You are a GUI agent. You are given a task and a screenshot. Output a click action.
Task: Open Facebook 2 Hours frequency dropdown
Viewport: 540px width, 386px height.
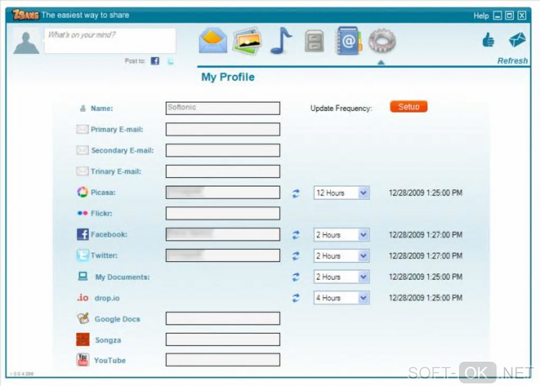point(341,235)
